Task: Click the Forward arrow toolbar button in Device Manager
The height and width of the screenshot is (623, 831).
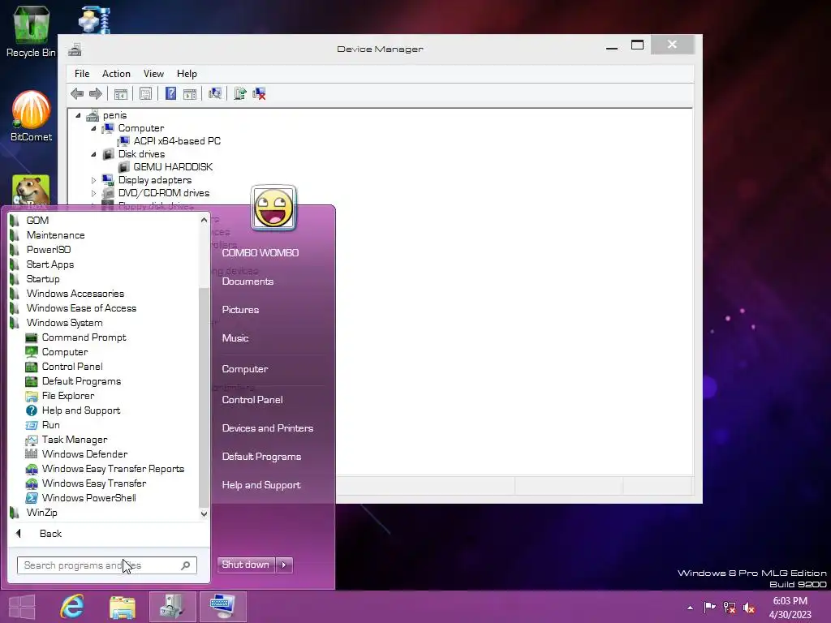Action: [96, 94]
